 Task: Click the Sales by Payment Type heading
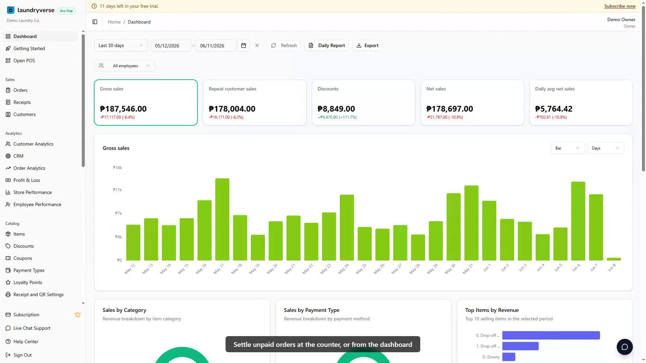[312, 310]
